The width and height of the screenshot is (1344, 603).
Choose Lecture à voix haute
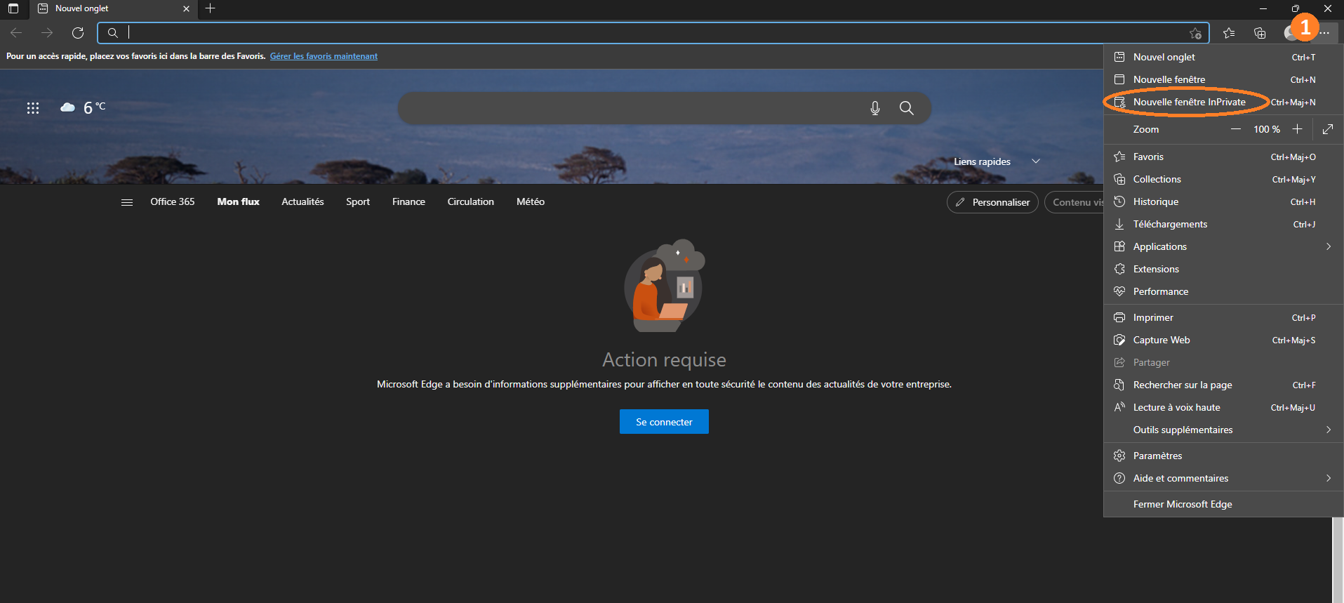(x=1223, y=407)
